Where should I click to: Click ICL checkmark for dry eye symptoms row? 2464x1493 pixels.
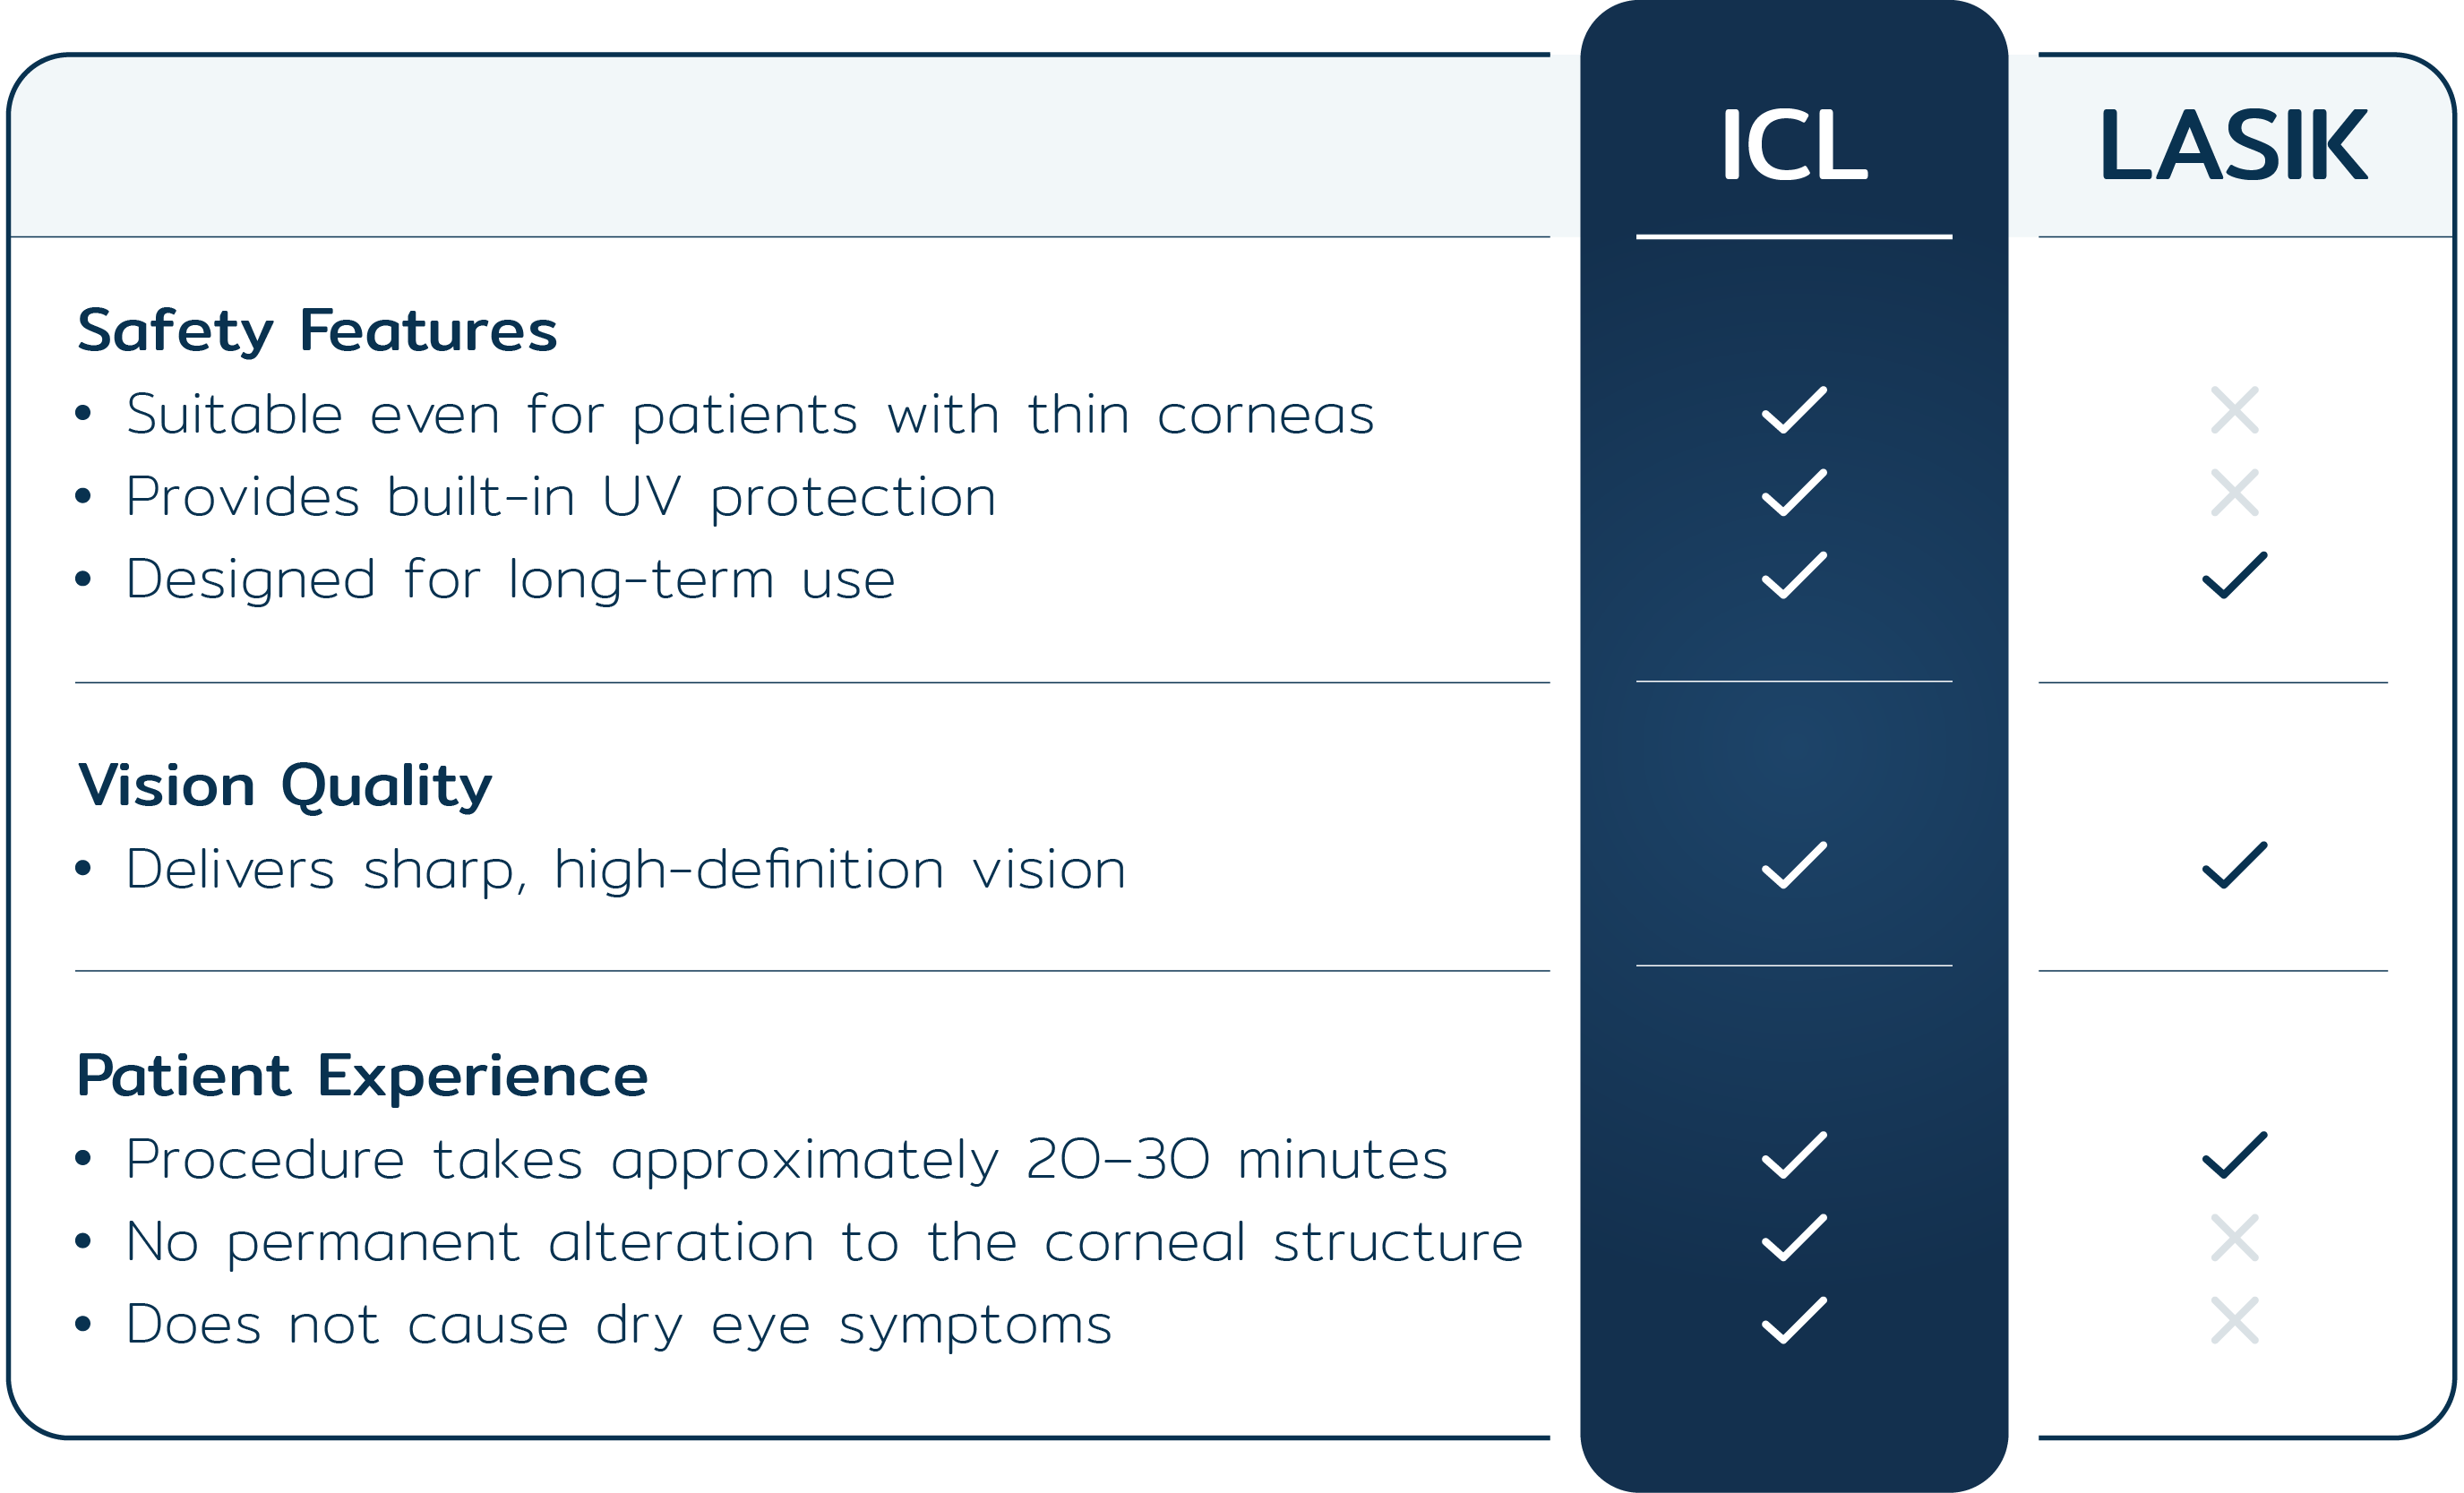[x=1793, y=1320]
